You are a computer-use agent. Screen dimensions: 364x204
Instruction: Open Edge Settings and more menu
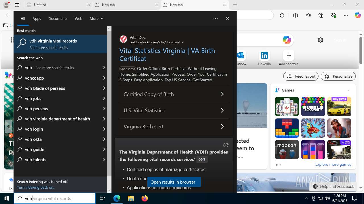point(346,15)
